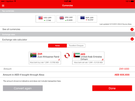Click the 12.3818 GPD rate value
Viewport: 135px width, 101px height.
pyautogui.click(x=69, y=20)
